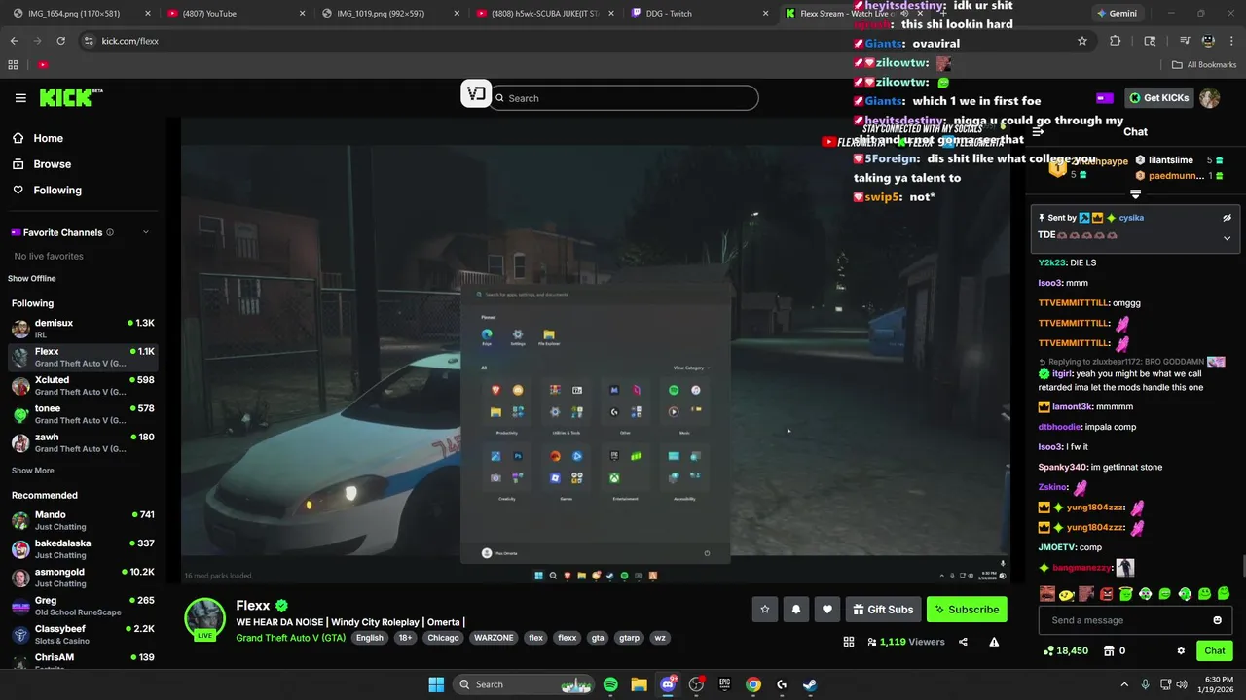Click the green Subscribe button

pyautogui.click(x=967, y=610)
